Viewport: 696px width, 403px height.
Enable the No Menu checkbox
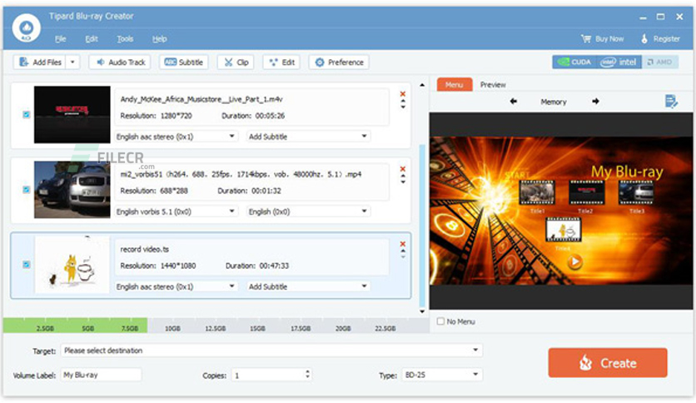click(440, 321)
